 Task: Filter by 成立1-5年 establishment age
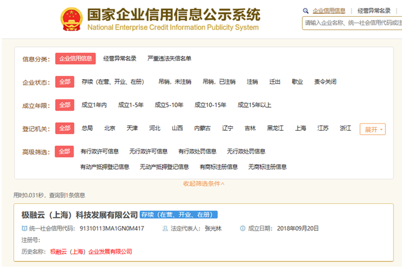[x=130, y=105]
